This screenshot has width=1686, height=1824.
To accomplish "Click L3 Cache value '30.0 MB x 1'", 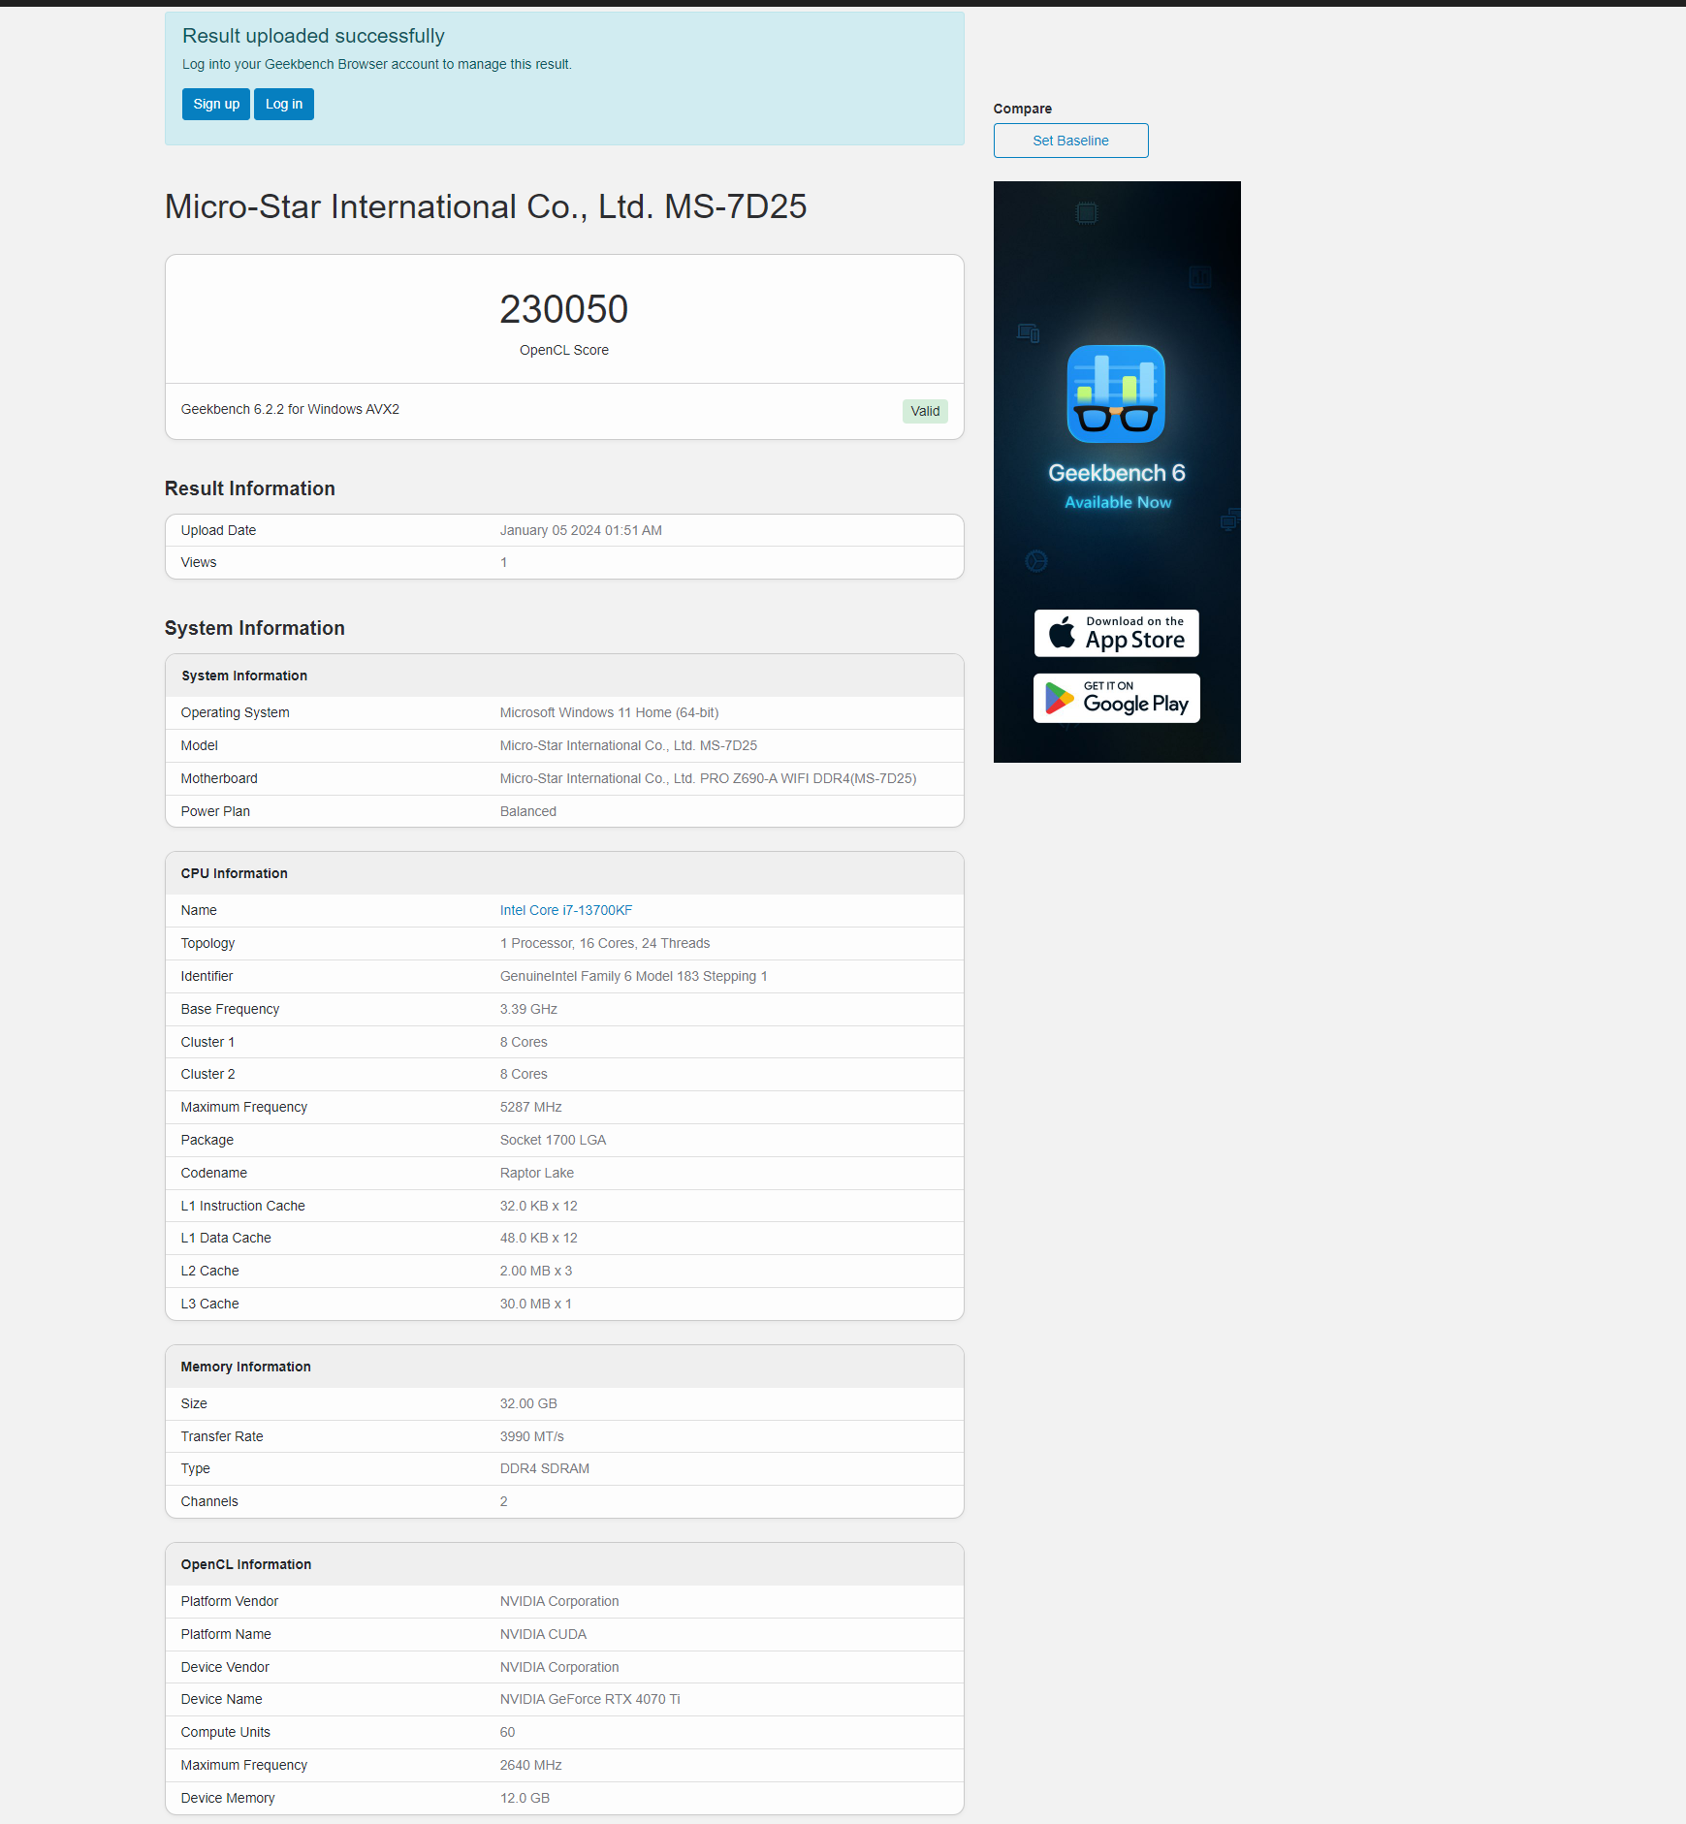I will (536, 1304).
